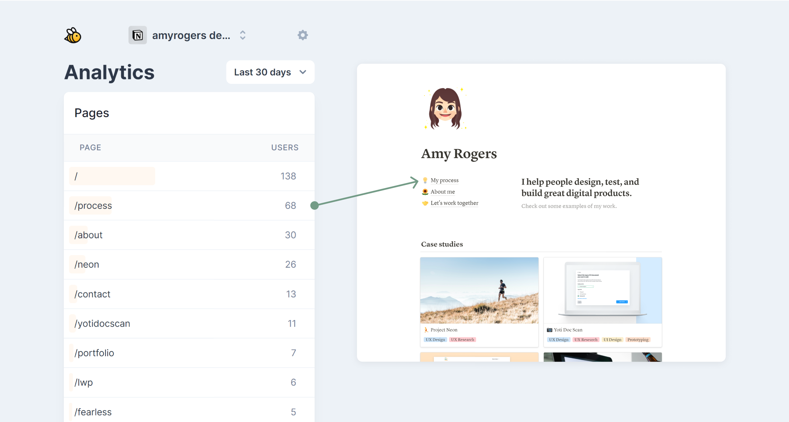Screen dimensions: 789x422
Task: Click the bee logo icon
Action: 73,35
